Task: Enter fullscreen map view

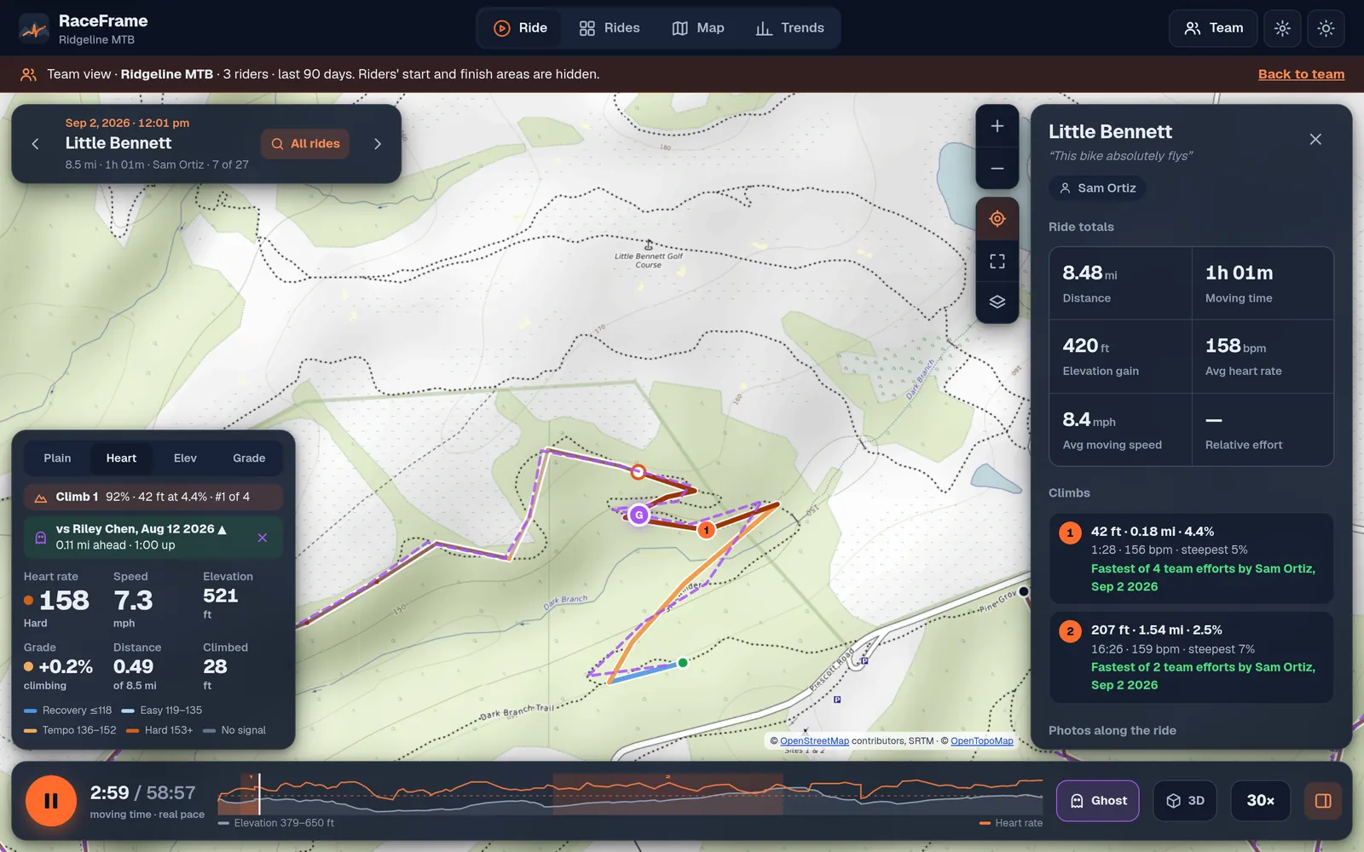Action: point(997,261)
